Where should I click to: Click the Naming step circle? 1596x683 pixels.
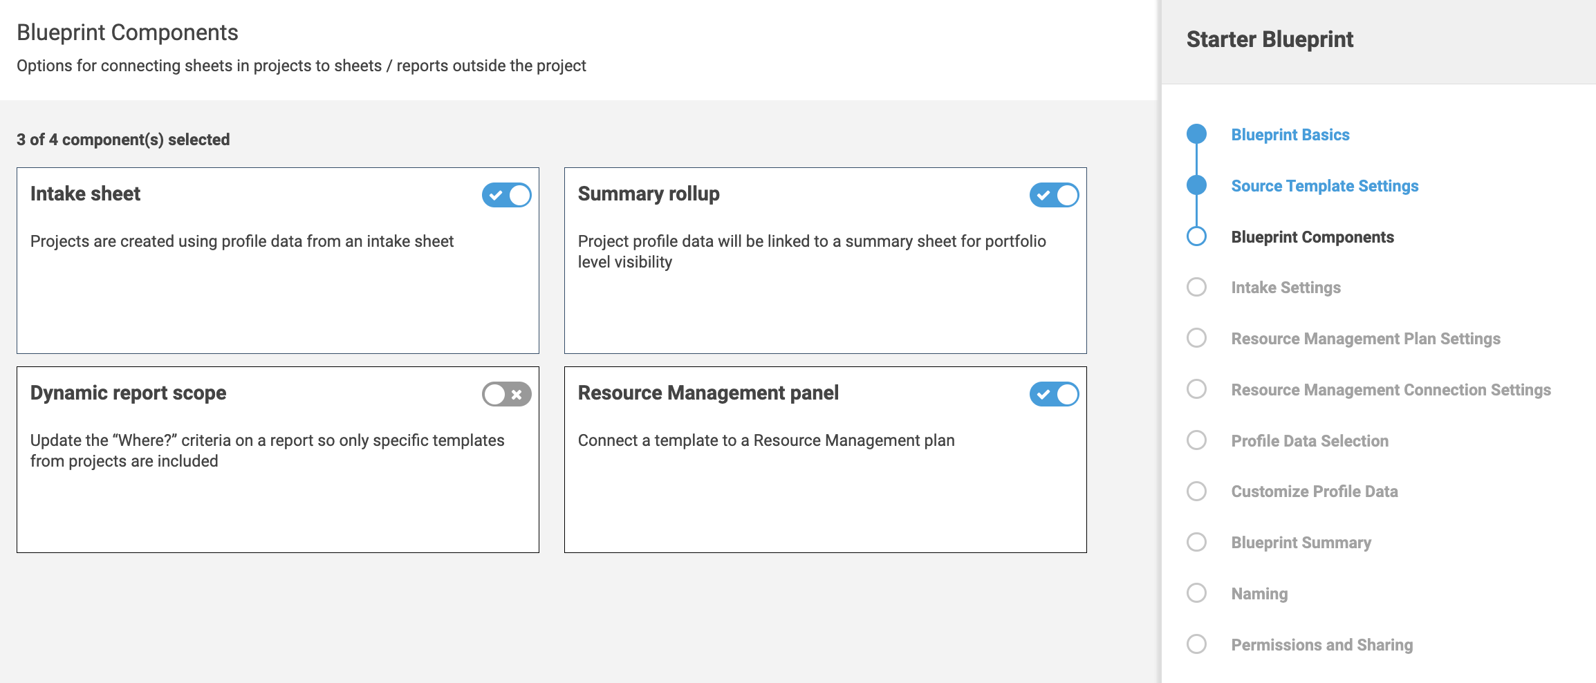pyautogui.click(x=1196, y=593)
